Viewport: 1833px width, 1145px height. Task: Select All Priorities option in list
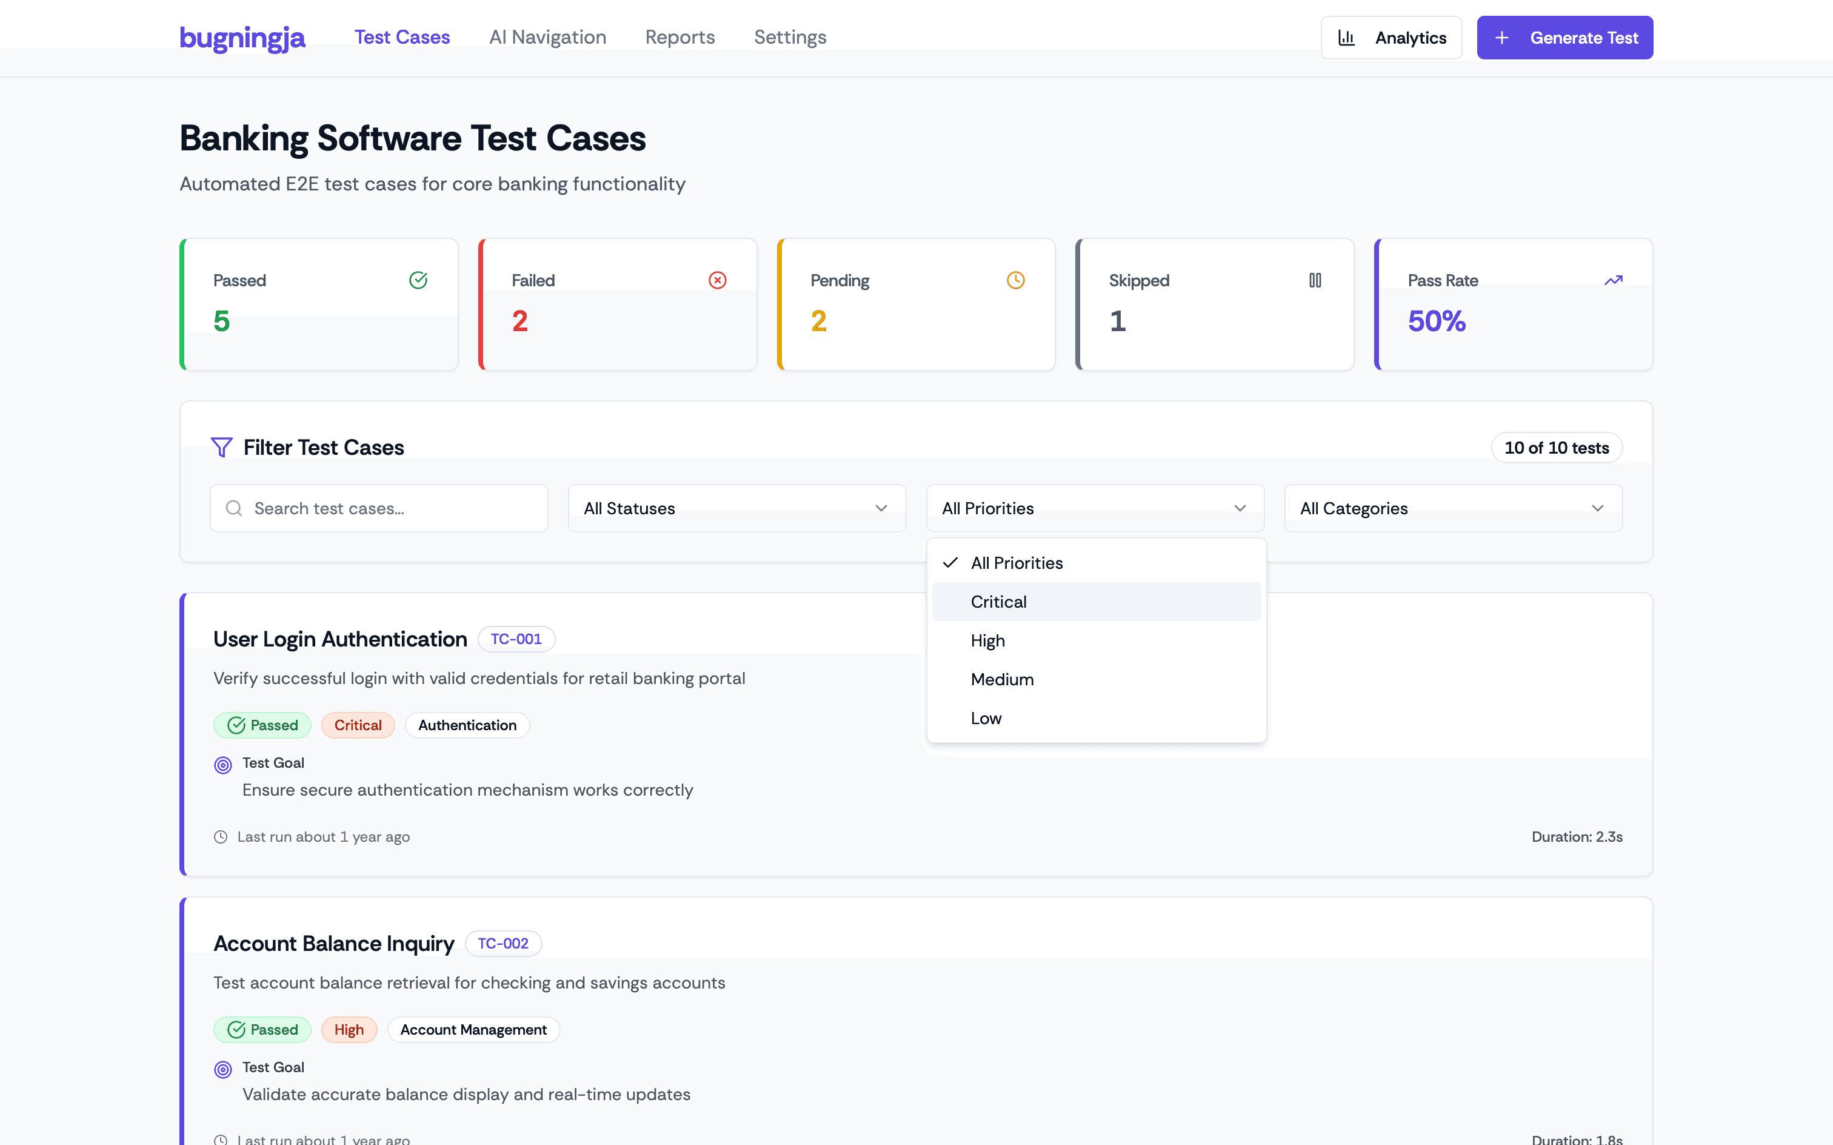(x=1096, y=563)
